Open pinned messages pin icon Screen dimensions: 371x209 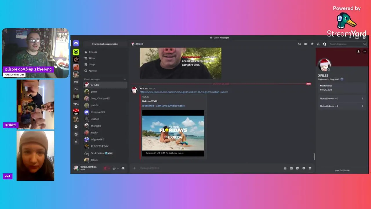312,44
